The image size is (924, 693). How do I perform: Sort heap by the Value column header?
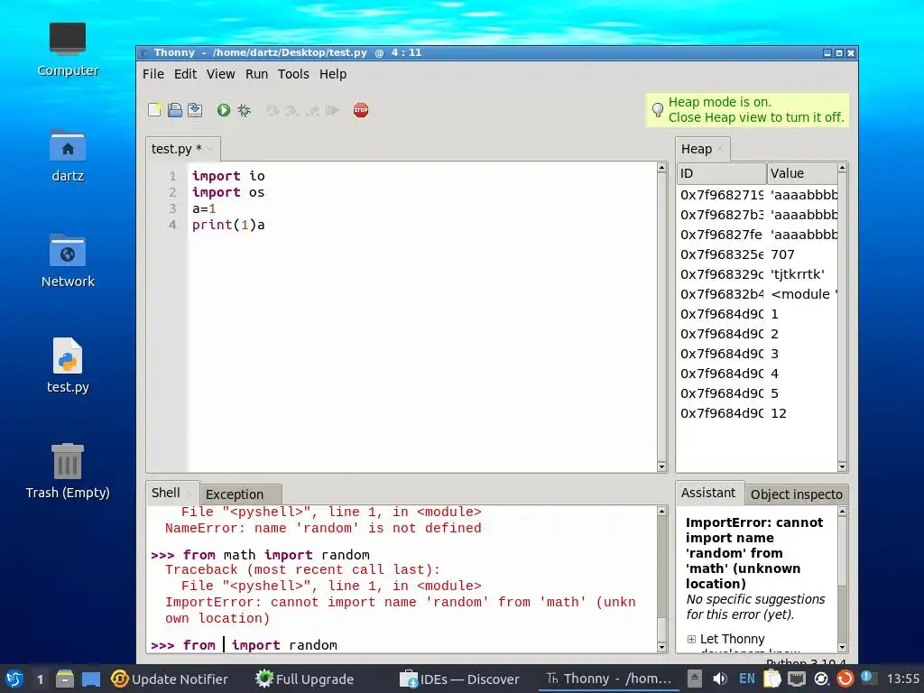802,173
